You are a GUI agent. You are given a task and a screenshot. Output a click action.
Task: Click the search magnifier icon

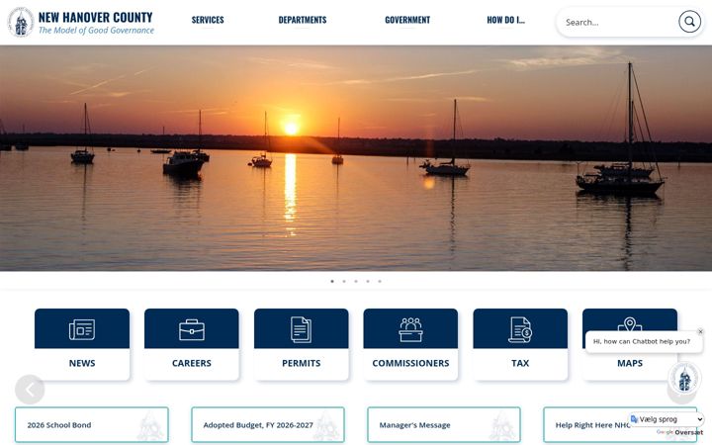coord(689,22)
